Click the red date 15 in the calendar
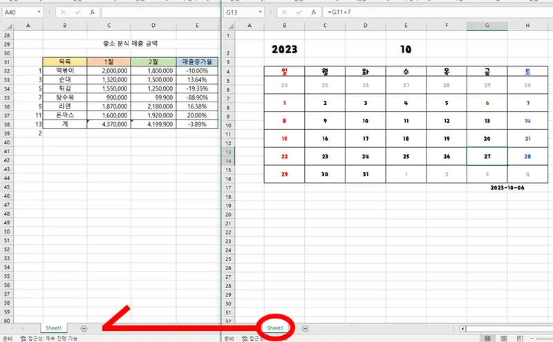The height and width of the screenshot is (342, 553). point(284,139)
